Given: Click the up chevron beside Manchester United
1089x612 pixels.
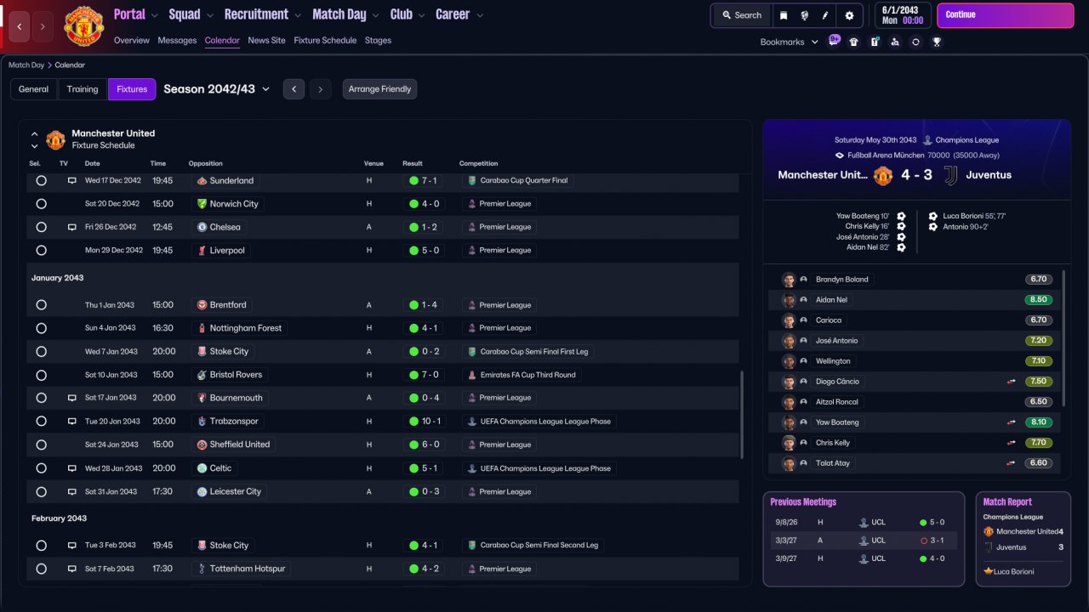Looking at the screenshot, I should pyautogui.click(x=35, y=134).
